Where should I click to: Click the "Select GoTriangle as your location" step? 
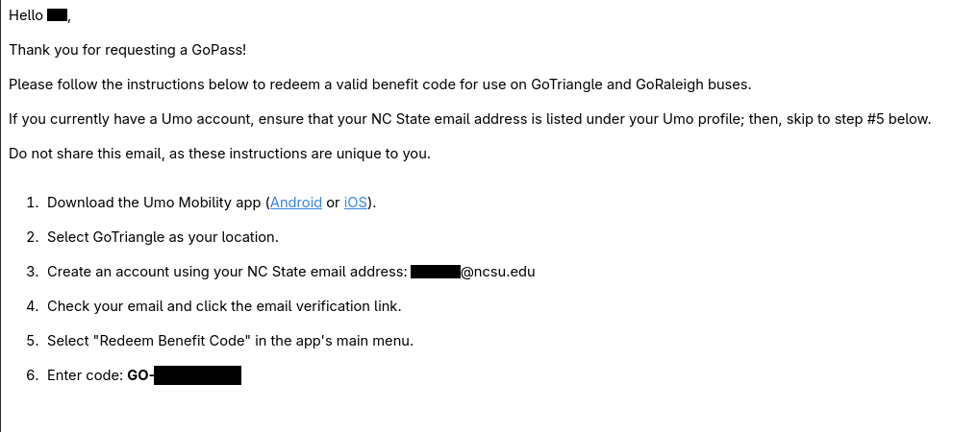click(163, 237)
